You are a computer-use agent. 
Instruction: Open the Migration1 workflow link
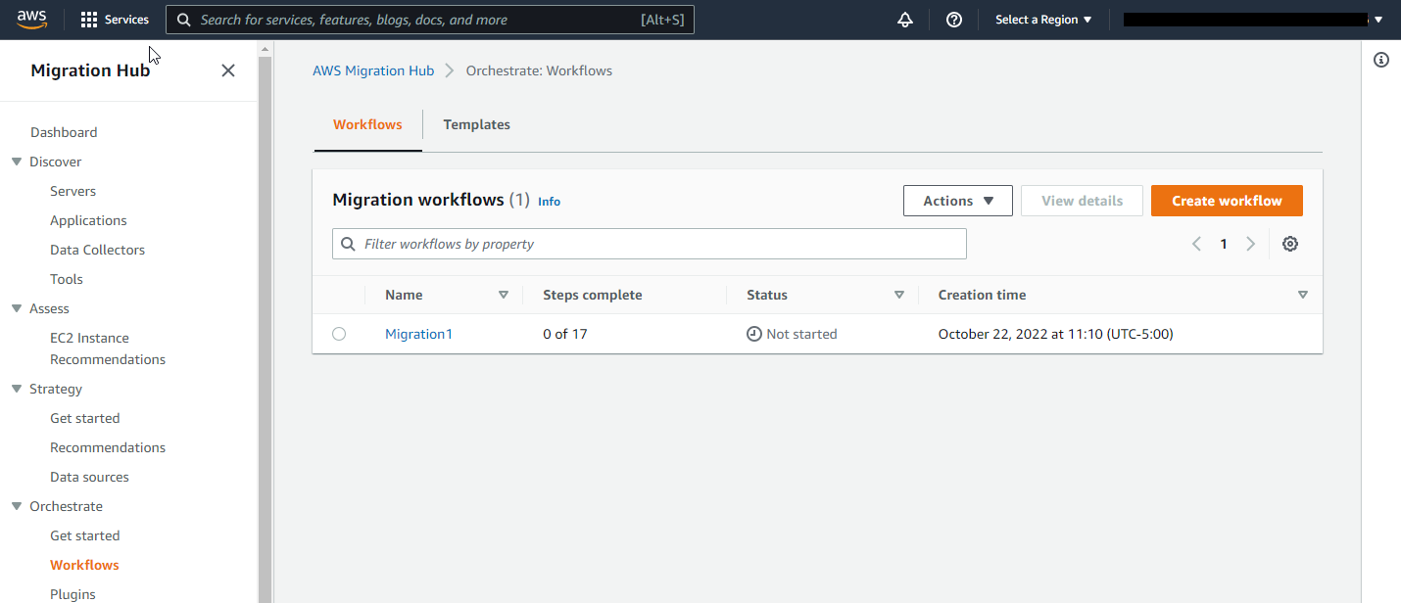[x=418, y=334]
